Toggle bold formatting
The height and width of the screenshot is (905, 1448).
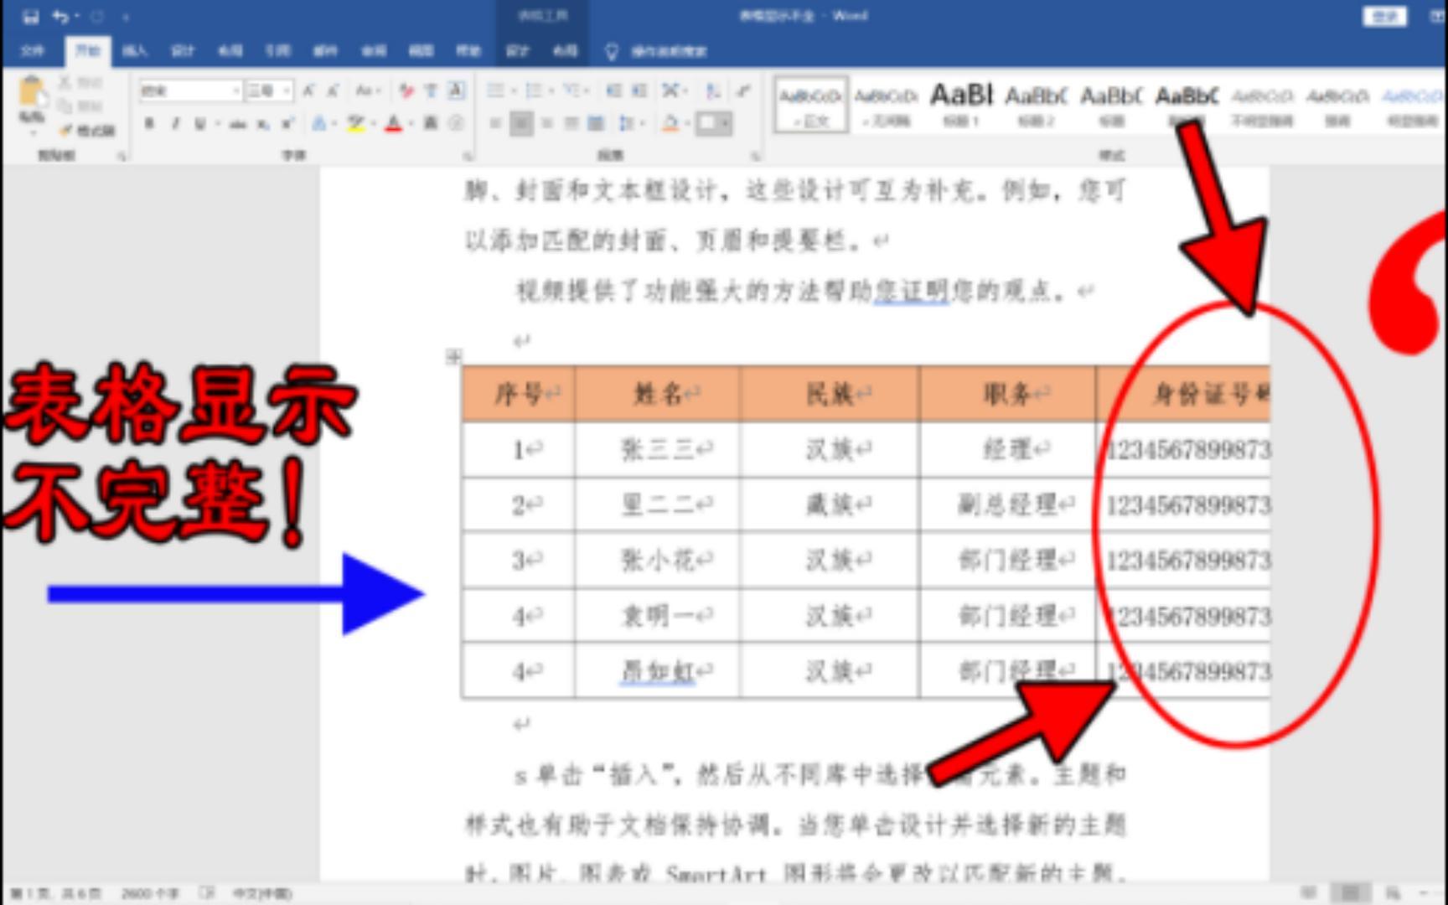(x=148, y=123)
